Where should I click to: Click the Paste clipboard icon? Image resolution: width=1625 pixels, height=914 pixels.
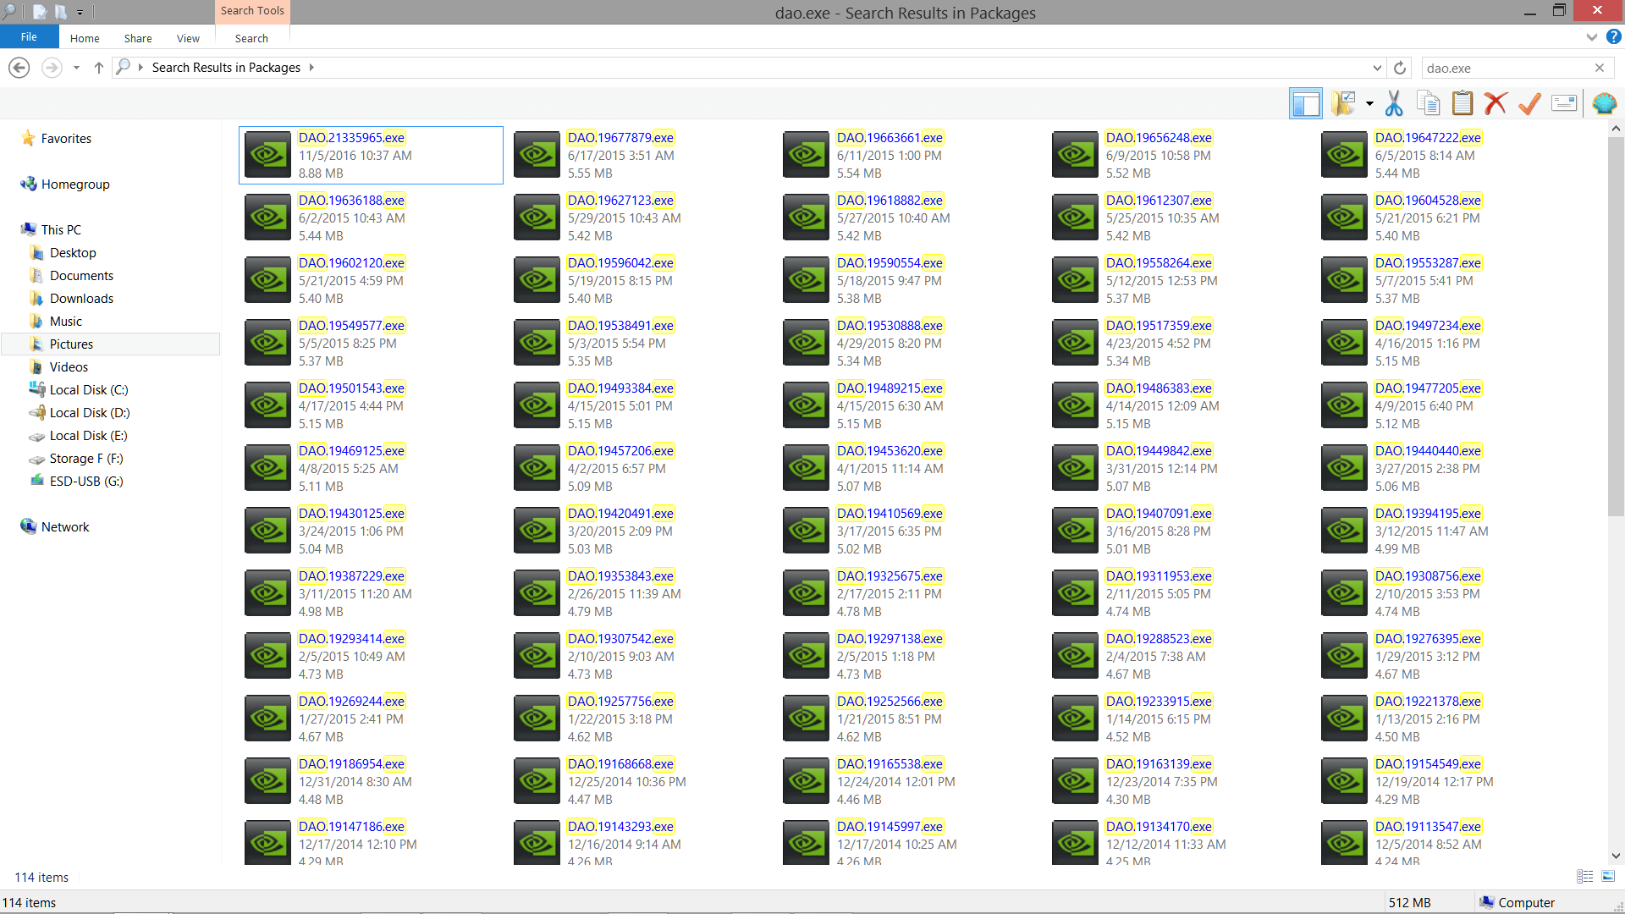tap(1462, 104)
